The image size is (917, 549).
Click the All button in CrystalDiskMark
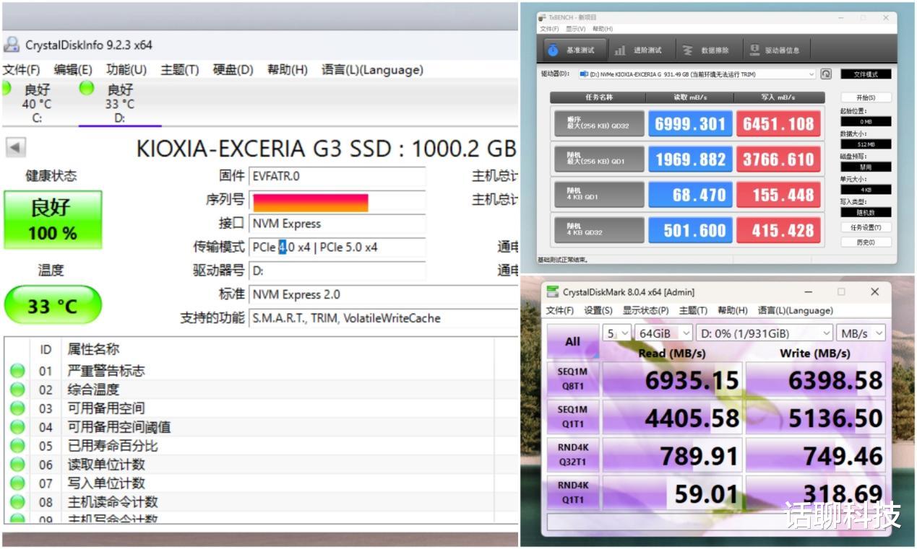572,341
